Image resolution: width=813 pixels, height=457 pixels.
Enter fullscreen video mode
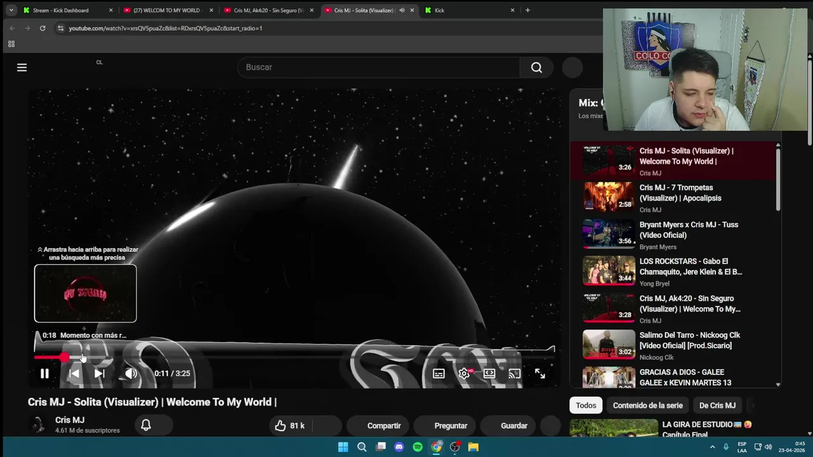540,374
